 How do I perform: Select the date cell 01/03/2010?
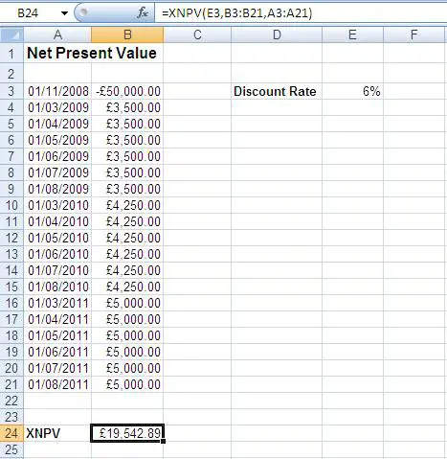click(57, 205)
